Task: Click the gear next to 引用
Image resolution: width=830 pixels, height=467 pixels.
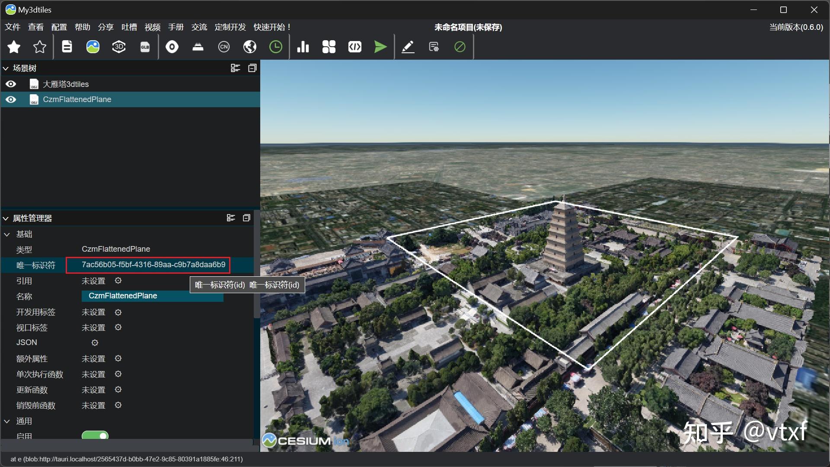Action: tap(118, 281)
